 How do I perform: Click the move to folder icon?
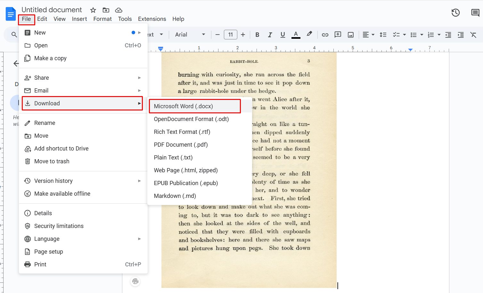pyautogui.click(x=106, y=10)
